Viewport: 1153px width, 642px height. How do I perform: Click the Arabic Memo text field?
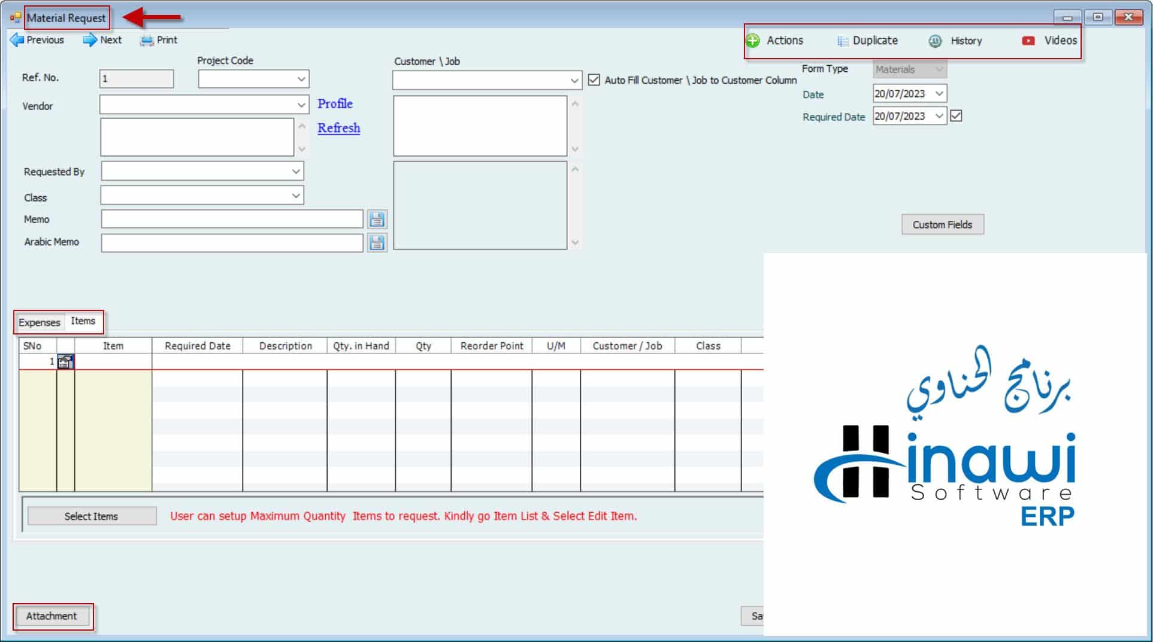(x=232, y=242)
